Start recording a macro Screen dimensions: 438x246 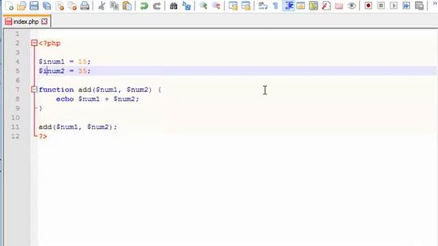tap(368, 5)
